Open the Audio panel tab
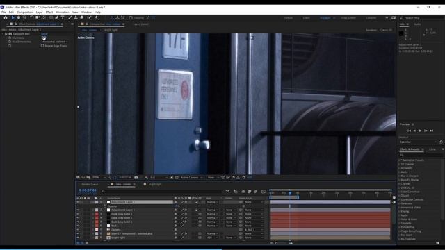This screenshot has width=445, height=250. coord(417,24)
